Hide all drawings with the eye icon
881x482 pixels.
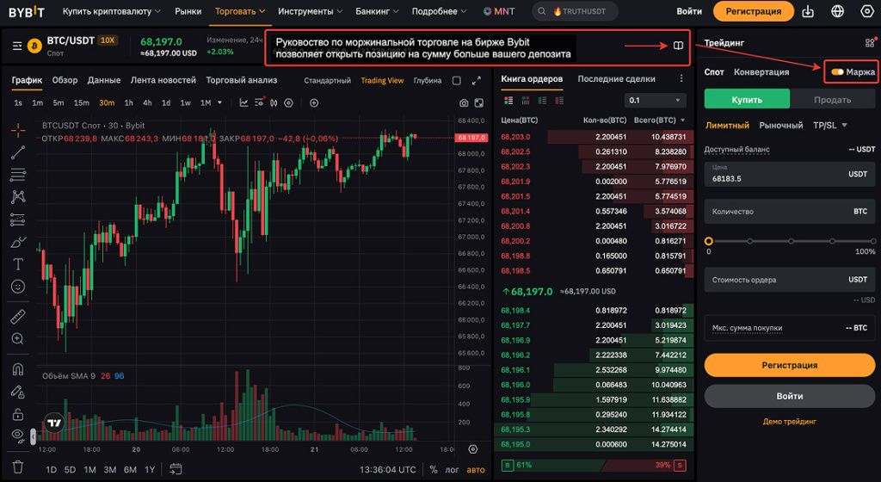point(18,435)
